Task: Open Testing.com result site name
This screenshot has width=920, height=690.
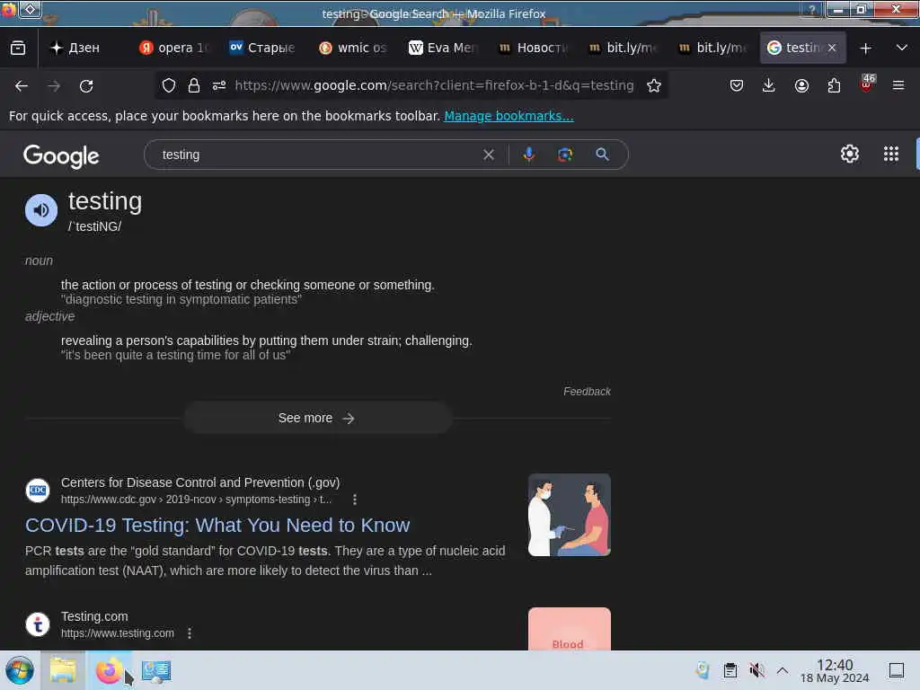Action: [94, 616]
